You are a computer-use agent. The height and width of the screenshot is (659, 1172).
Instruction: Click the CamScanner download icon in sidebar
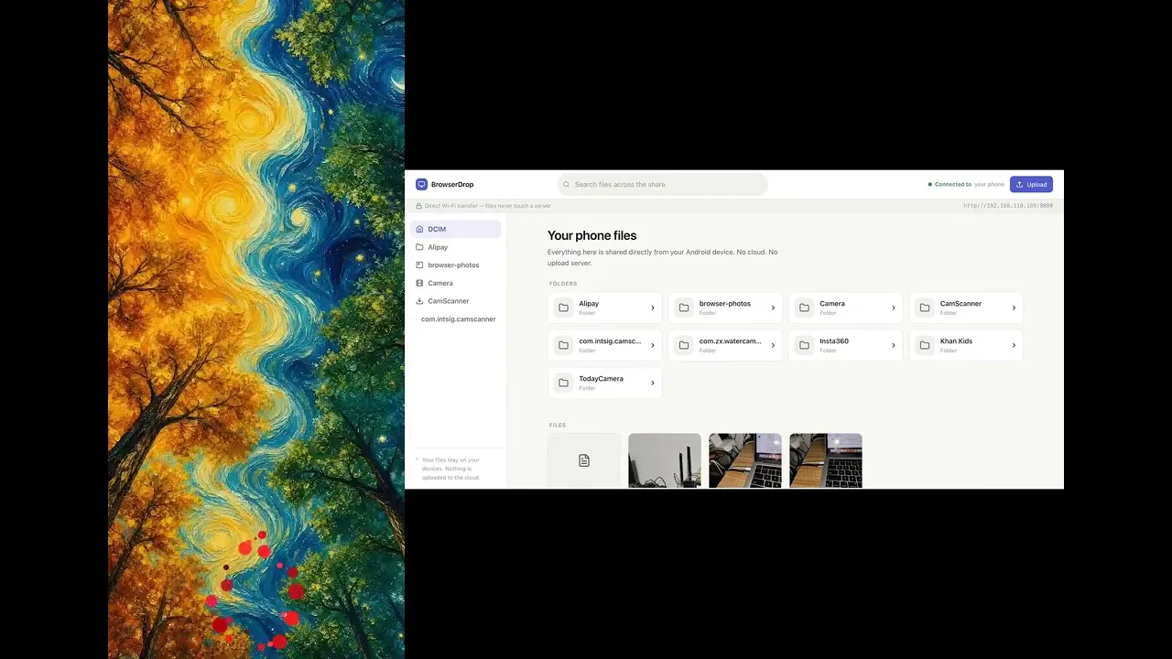[x=419, y=301]
